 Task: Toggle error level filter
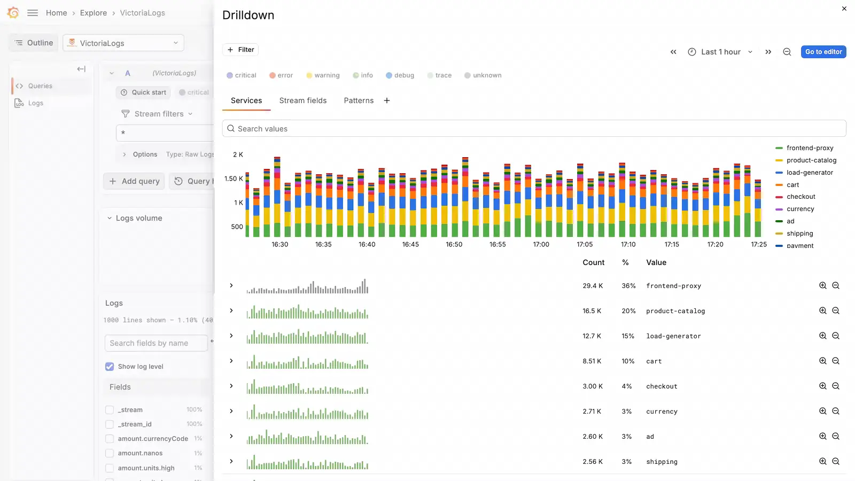tap(281, 75)
